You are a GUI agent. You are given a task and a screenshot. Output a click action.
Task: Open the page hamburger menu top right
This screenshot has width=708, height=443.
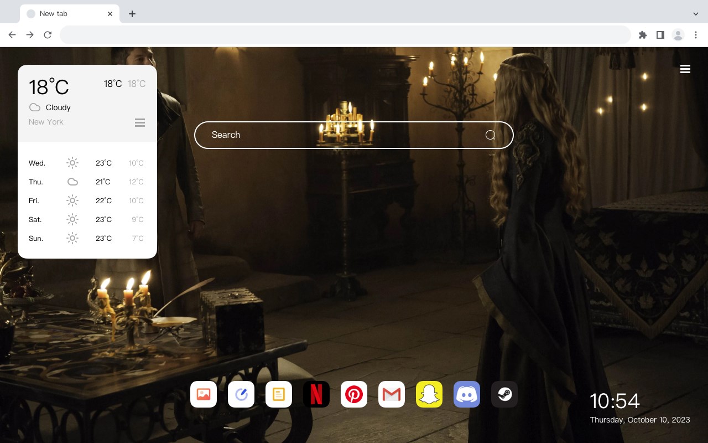(685, 69)
